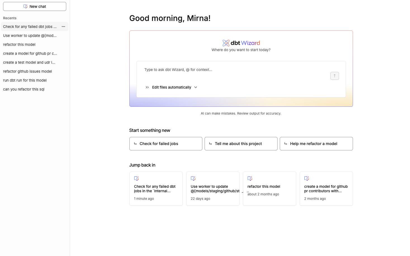Open recent chat 'refactor github issues model'
This screenshot has width=410, height=256.
[27, 71]
